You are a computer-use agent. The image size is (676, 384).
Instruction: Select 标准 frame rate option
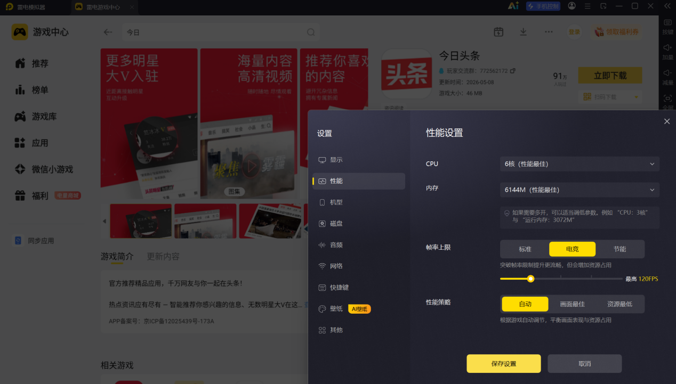coord(525,249)
